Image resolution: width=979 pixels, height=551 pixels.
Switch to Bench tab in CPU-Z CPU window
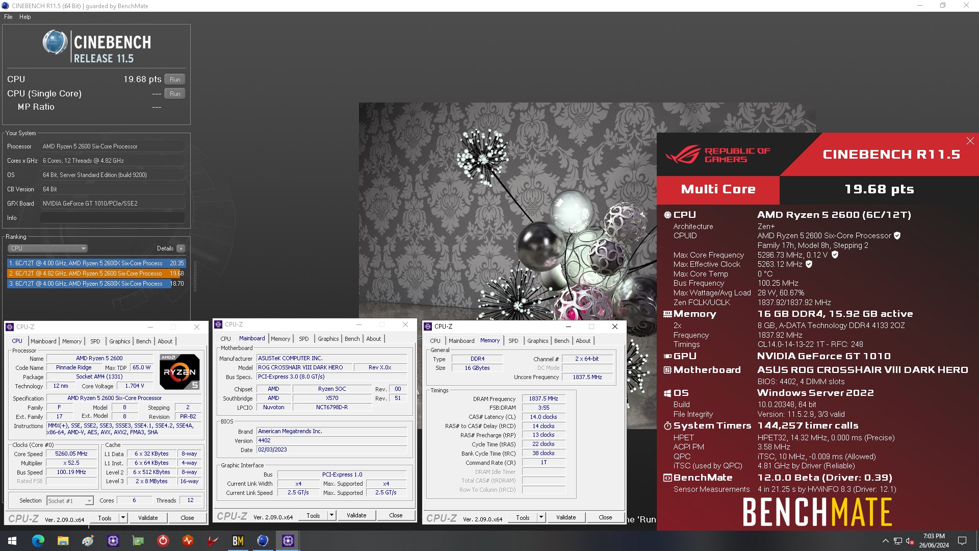(x=143, y=341)
